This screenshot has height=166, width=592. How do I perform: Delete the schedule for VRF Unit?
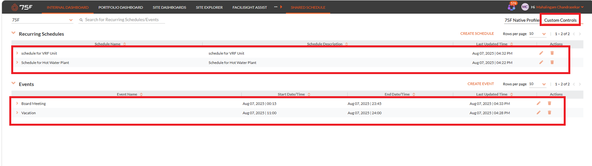552,53
